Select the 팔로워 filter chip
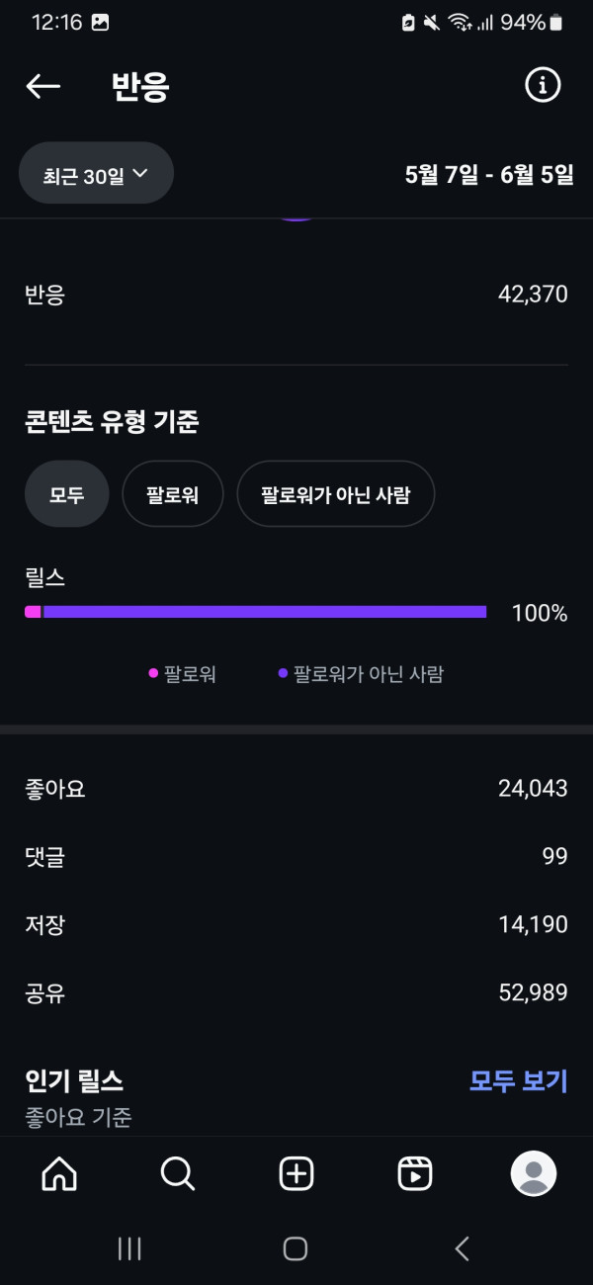The width and height of the screenshot is (593, 1285). click(x=172, y=494)
